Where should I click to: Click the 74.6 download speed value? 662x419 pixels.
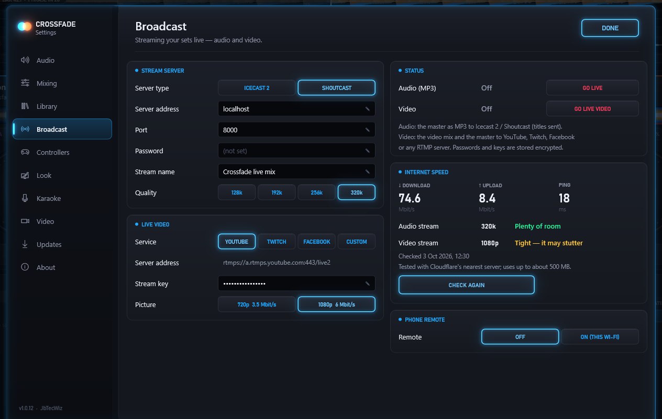click(410, 198)
